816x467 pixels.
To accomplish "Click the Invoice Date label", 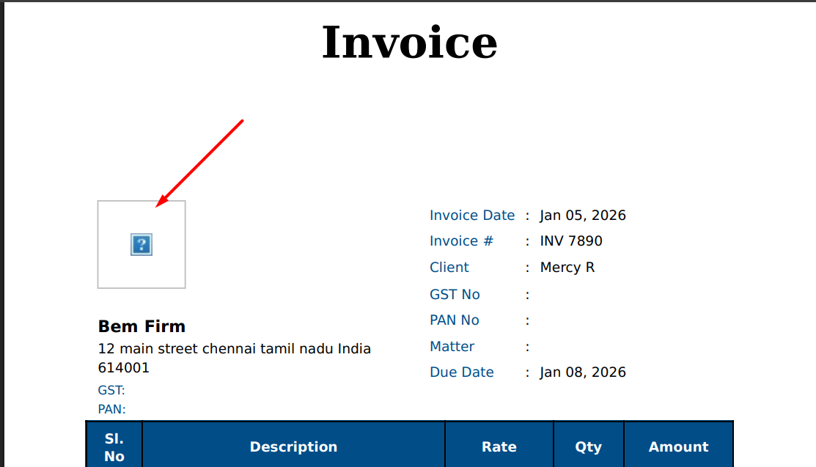I will 472,216.
